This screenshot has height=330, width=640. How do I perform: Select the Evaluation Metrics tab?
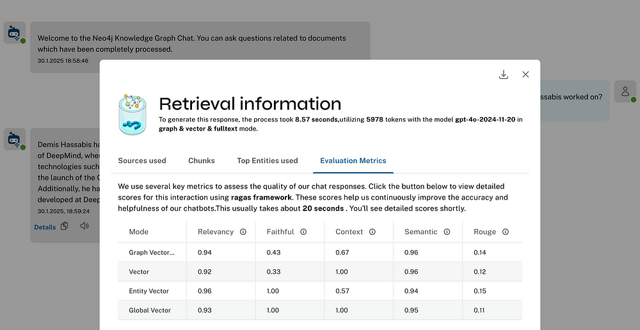353,161
